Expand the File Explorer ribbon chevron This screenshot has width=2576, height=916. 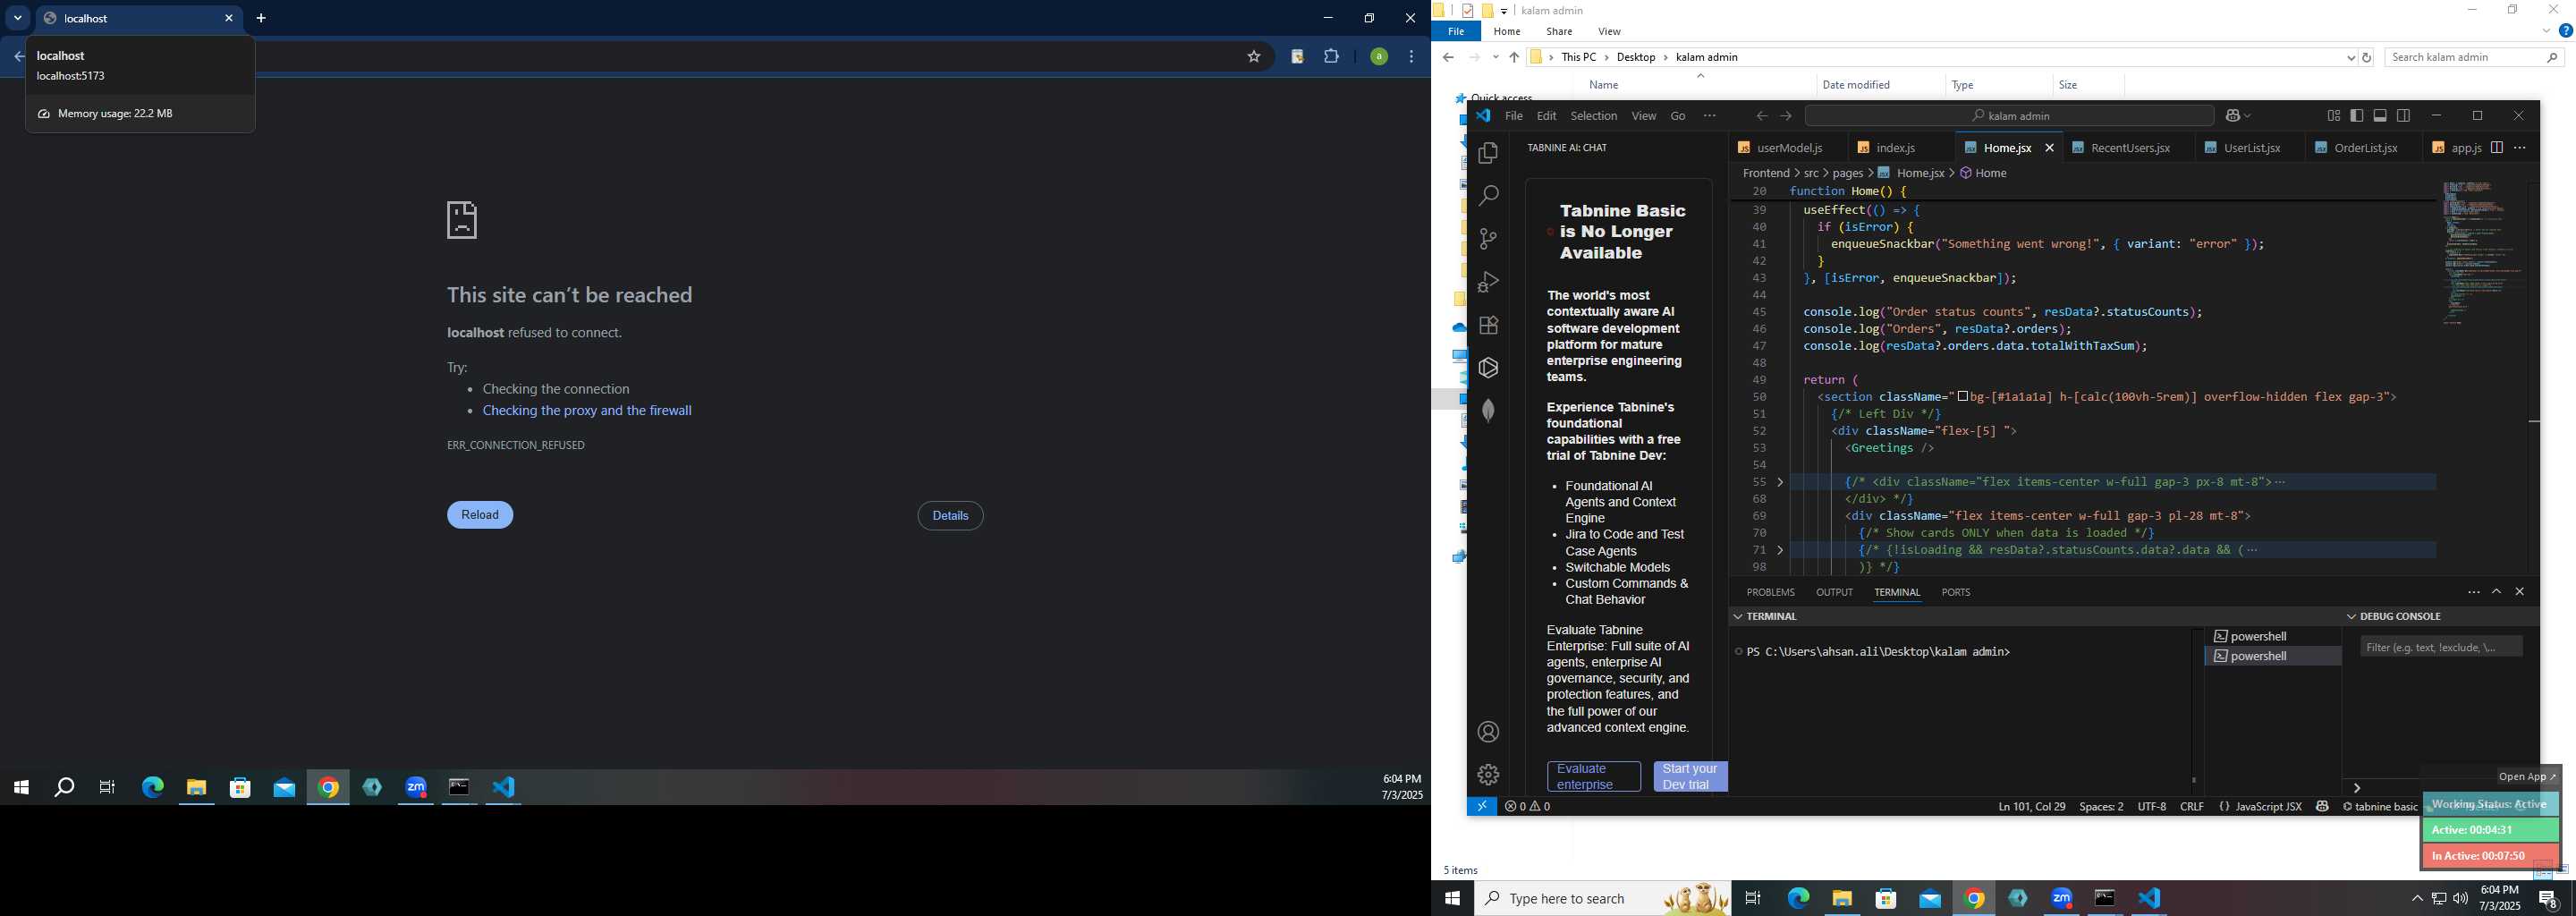pyautogui.click(x=2545, y=31)
